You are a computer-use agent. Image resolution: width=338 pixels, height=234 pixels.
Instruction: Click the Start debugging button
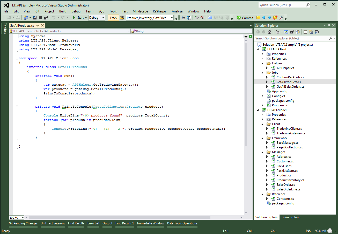(78, 18)
